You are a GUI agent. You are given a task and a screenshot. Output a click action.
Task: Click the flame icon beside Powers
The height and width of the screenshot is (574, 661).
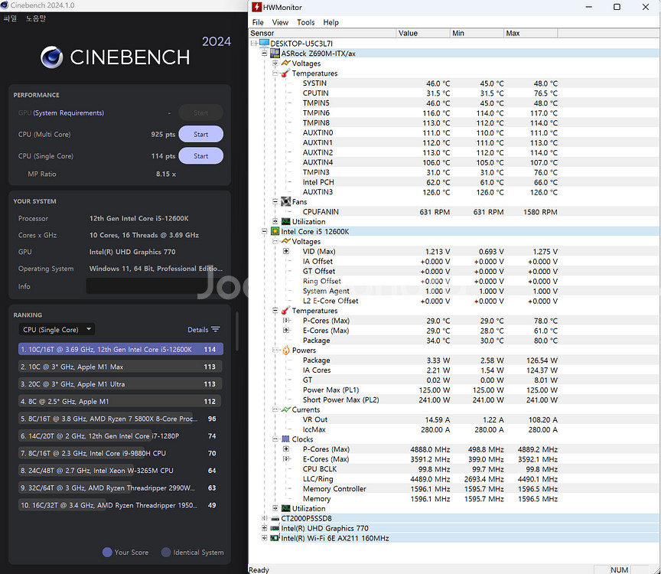[285, 351]
